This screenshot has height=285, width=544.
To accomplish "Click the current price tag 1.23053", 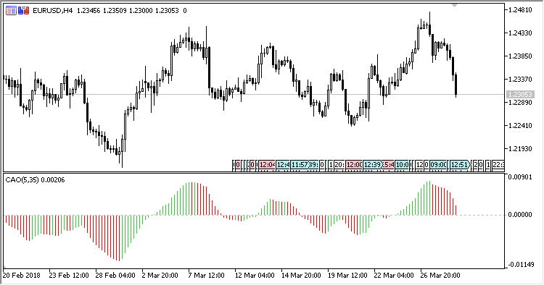I will [x=520, y=95].
